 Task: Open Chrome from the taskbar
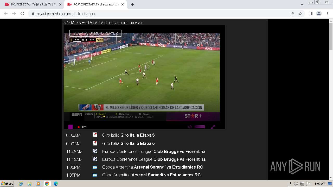pyautogui.click(x=47, y=184)
